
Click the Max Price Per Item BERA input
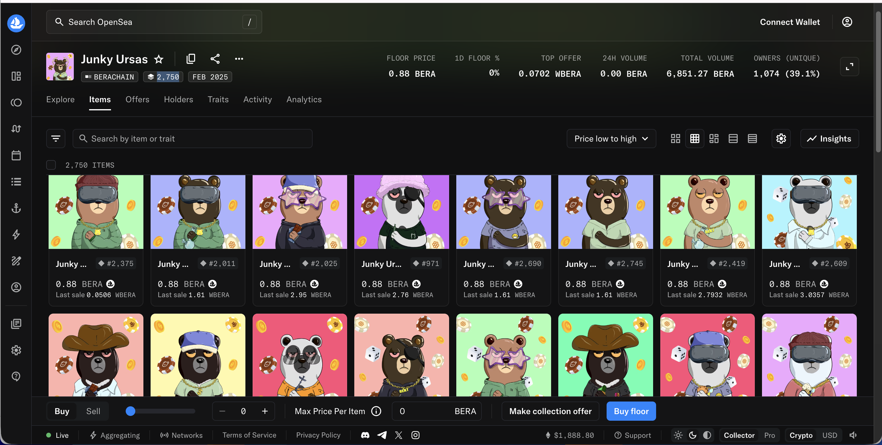[x=436, y=411]
